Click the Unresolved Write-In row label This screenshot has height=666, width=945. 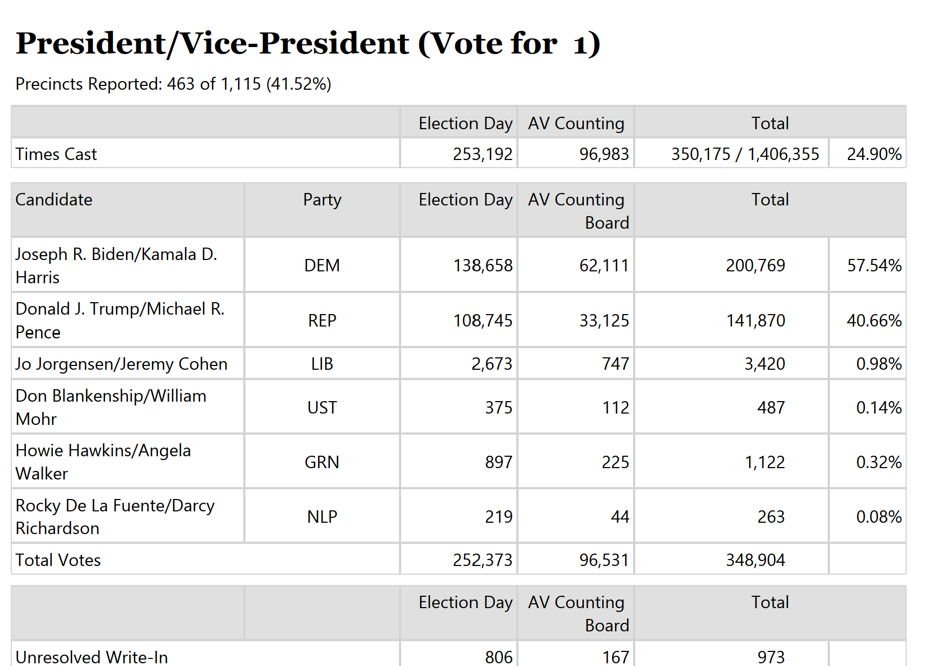coord(92,657)
